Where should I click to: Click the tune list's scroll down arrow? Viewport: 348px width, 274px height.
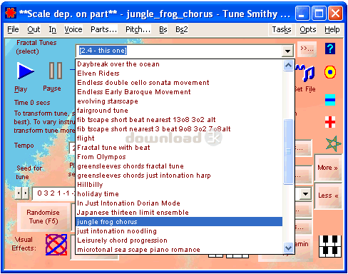(288, 248)
